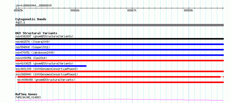Screen dimensions: 231x103
Task: Click the 88868k ruler tick label
Action: pyautogui.click(x=189, y=10)
